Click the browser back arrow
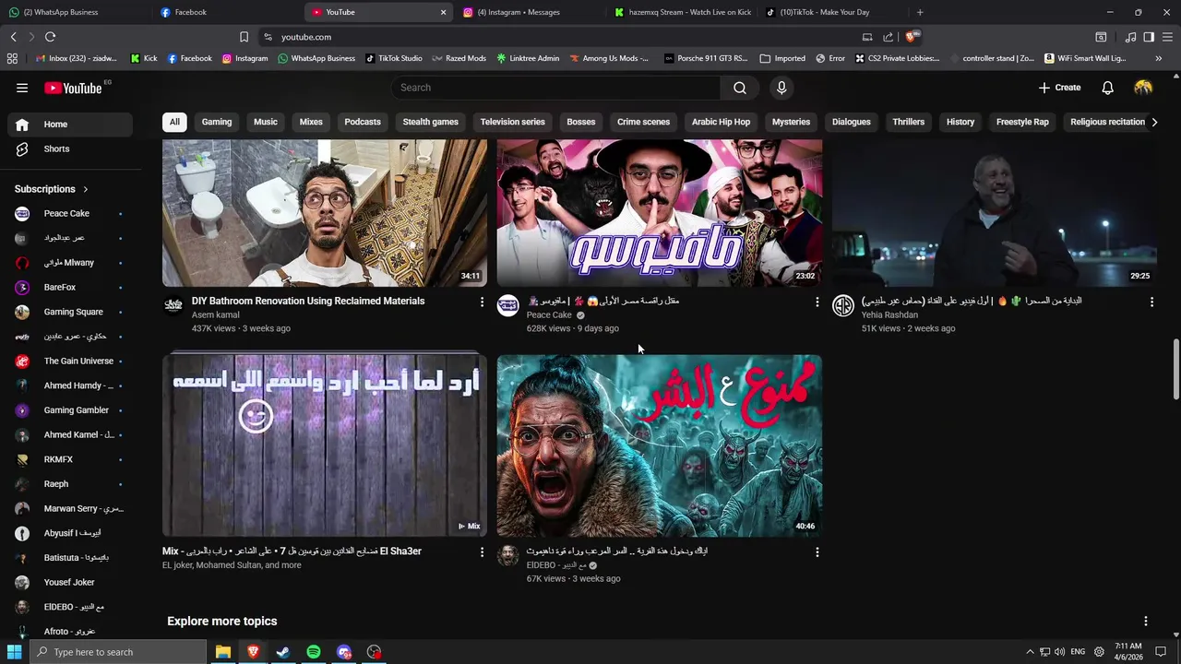 pyautogui.click(x=13, y=37)
